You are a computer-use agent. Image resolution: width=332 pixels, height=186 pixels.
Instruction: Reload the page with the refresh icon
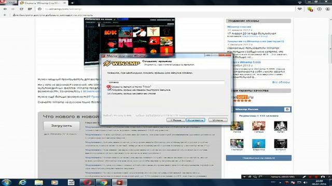pos(21,9)
